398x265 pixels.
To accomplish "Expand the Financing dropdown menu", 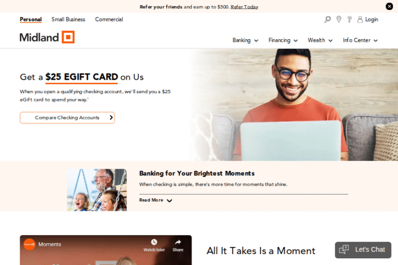I will coord(283,40).
